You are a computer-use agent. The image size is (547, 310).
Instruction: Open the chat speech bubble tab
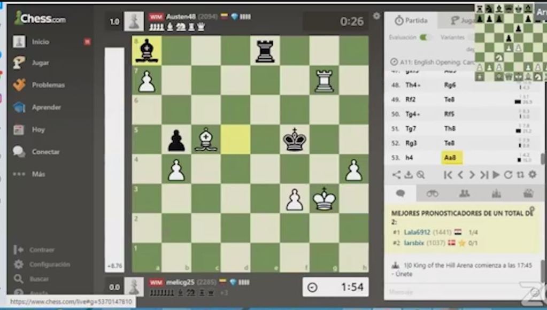[x=400, y=193]
